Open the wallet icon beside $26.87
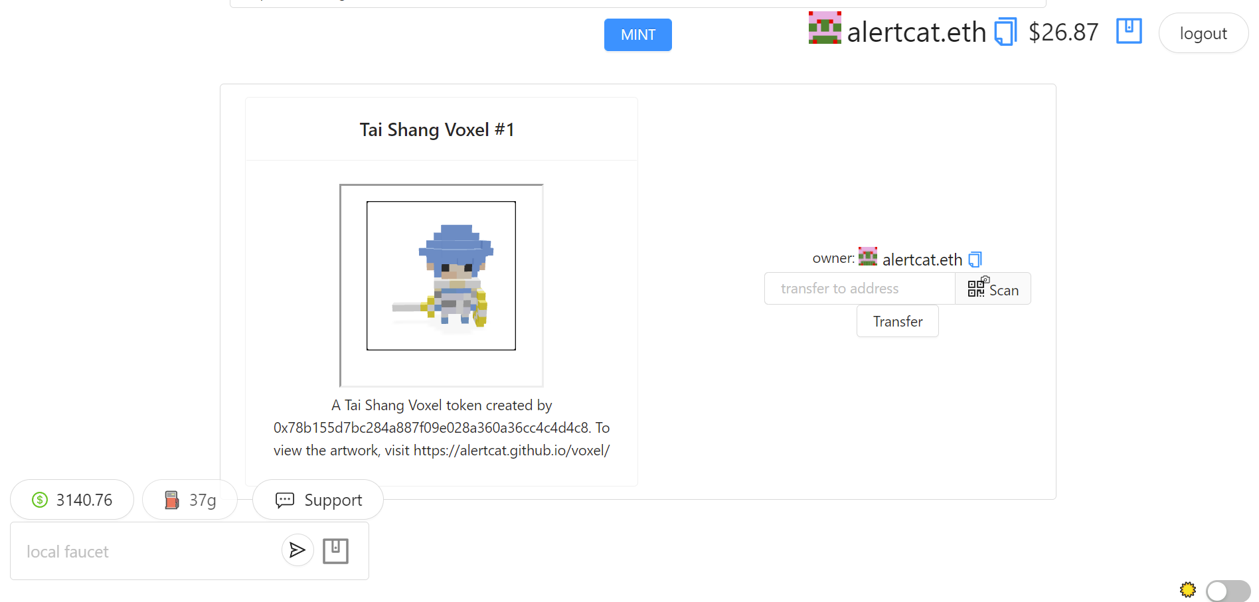This screenshot has height=602, width=1259. [1129, 31]
